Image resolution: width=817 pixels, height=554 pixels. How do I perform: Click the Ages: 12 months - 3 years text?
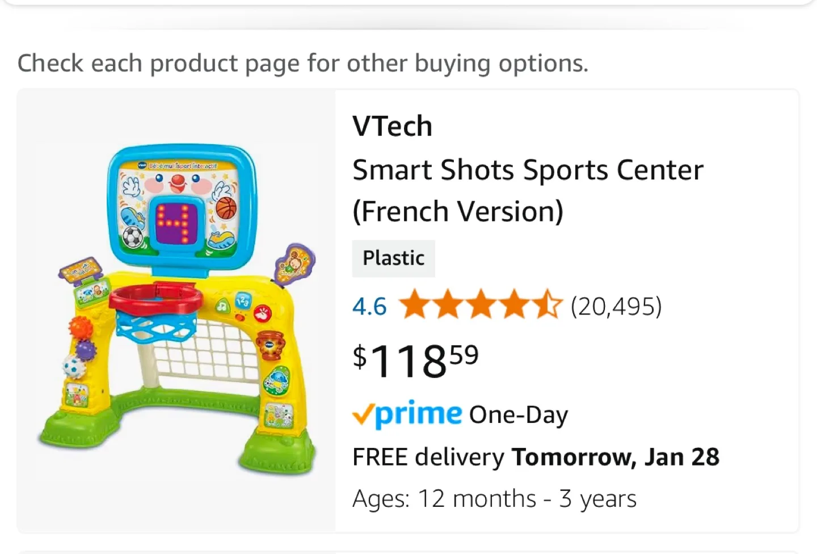(x=494, y=498)
